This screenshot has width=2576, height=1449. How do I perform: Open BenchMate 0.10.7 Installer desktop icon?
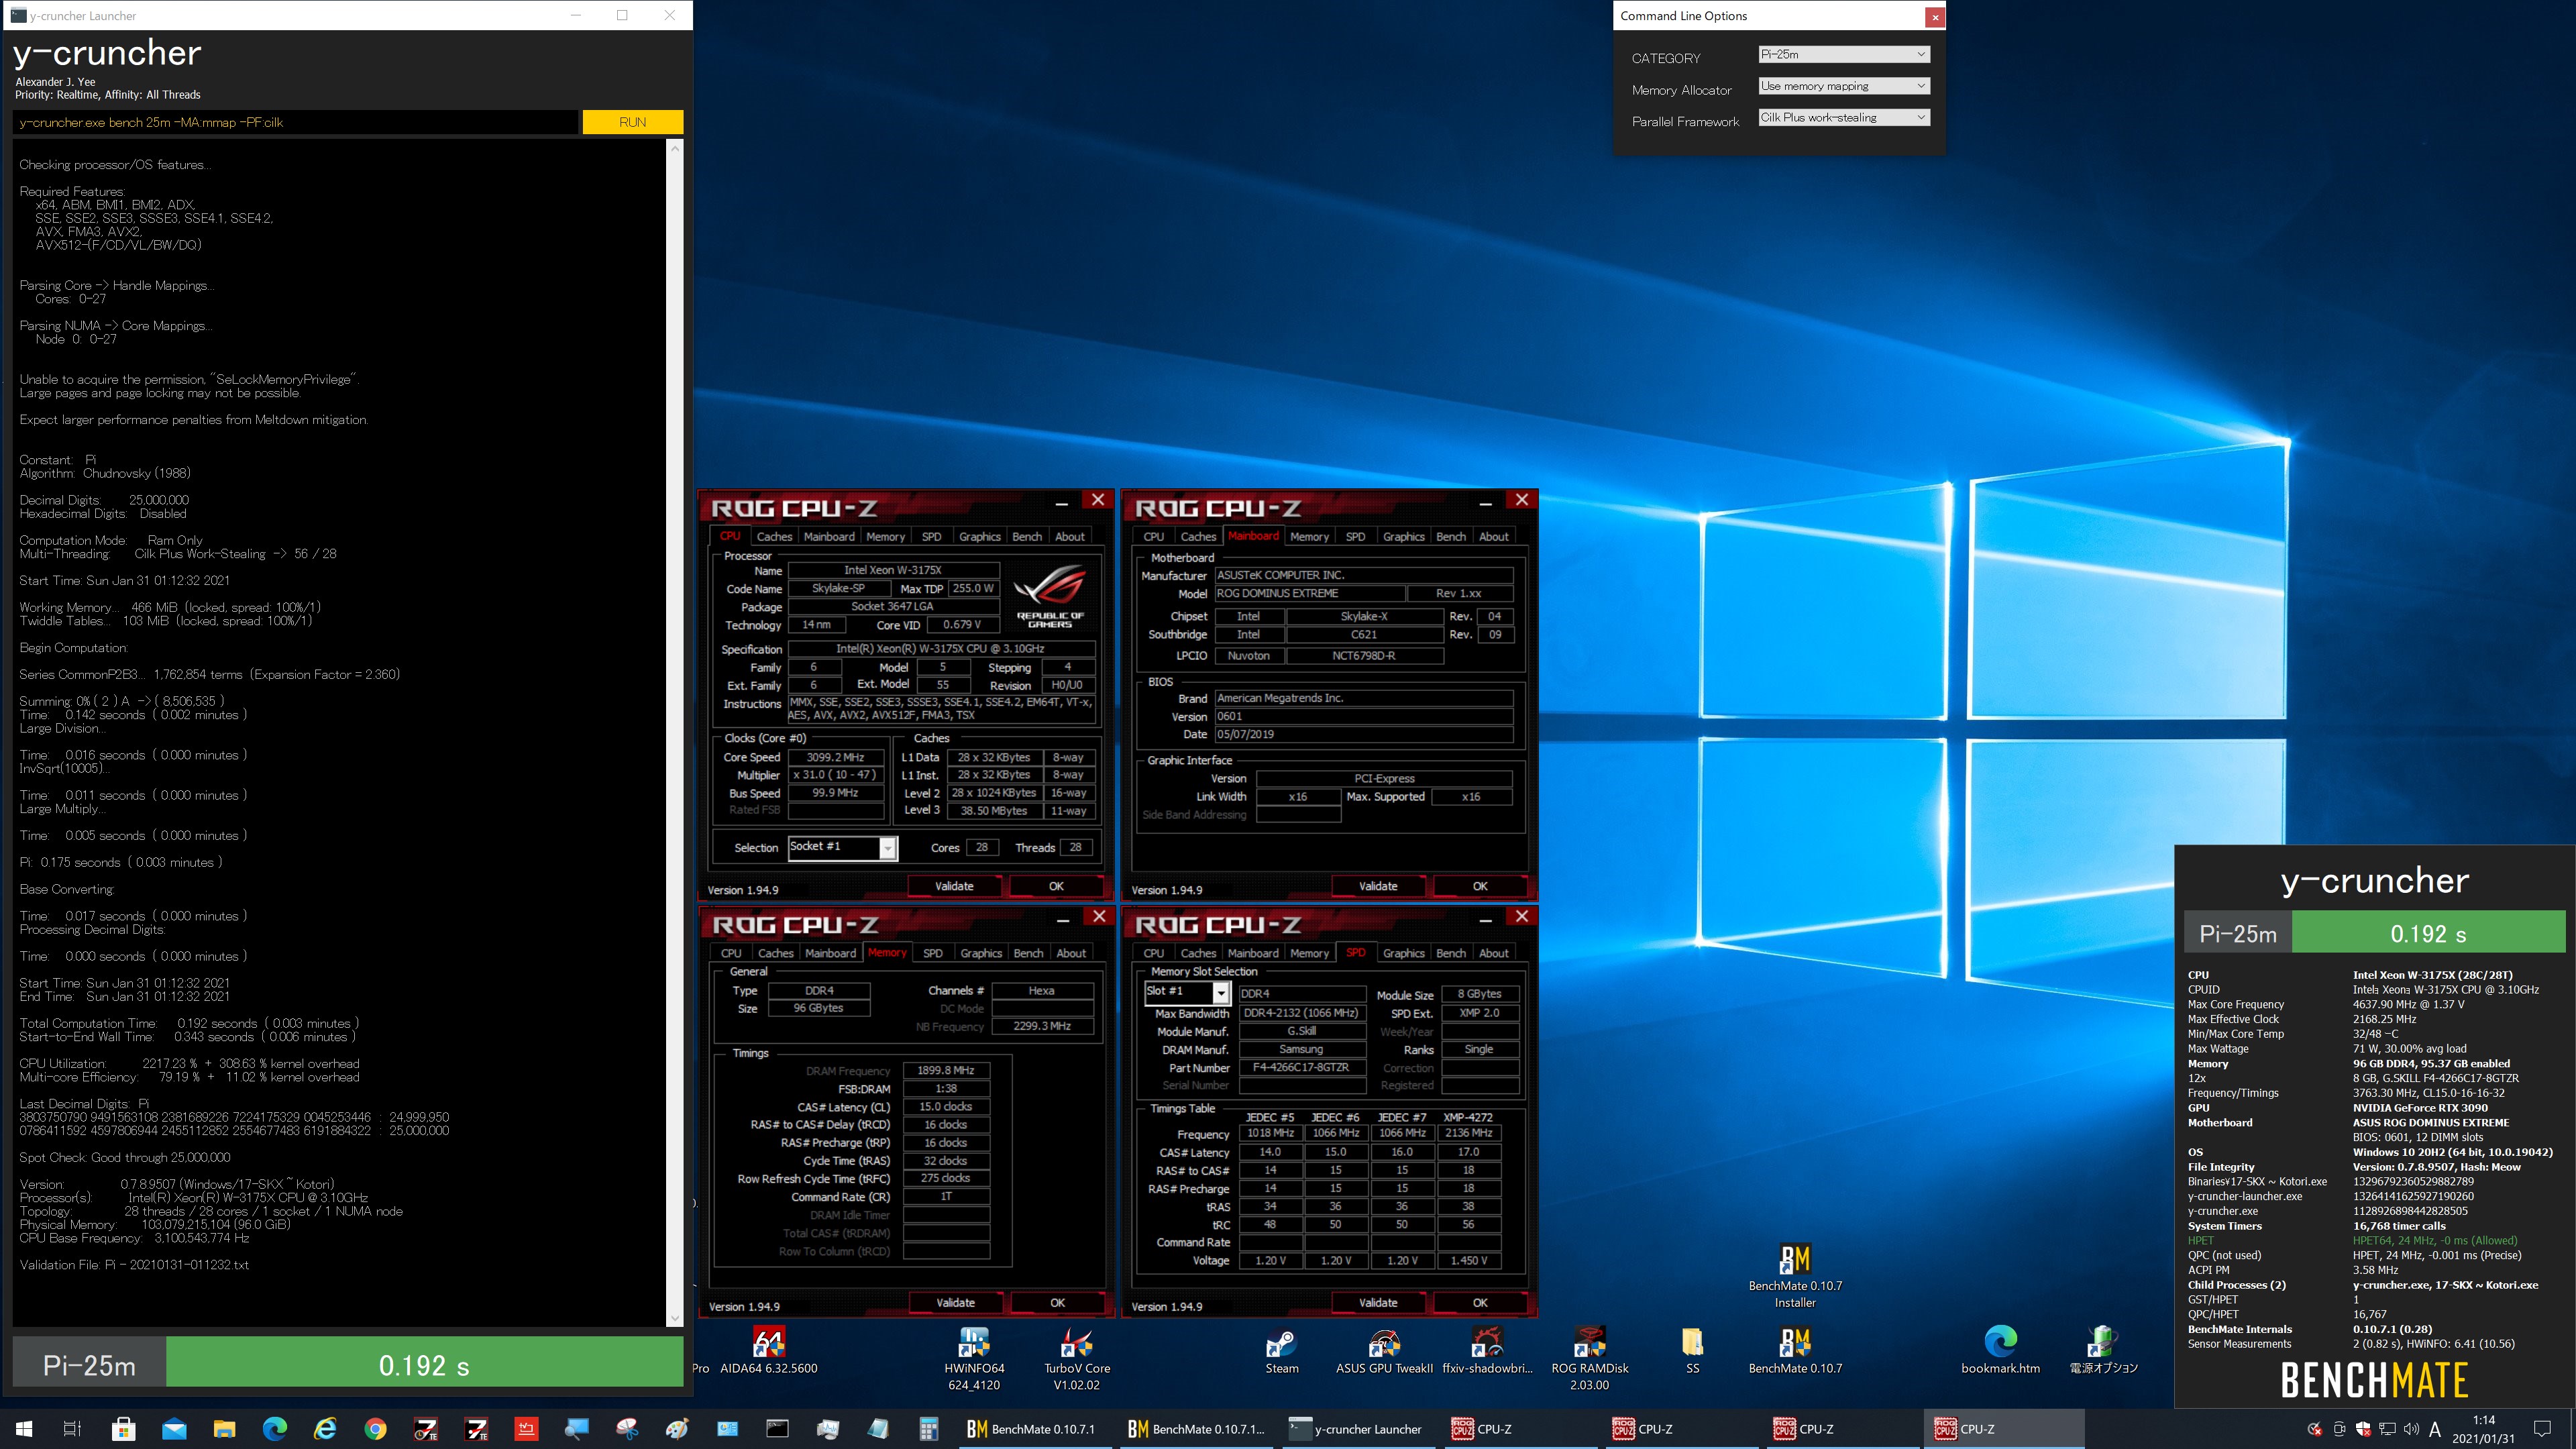(x=1795, y=1276)
